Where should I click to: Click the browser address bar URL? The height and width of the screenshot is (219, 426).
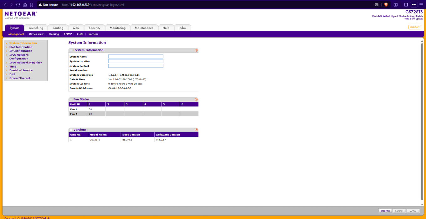(93, 5)
